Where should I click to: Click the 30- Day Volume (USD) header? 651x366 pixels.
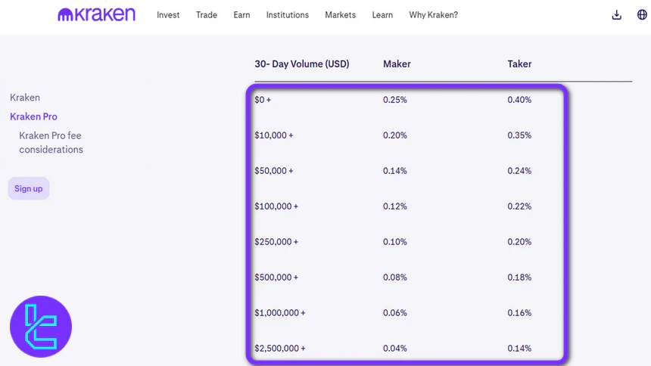click(302, 64)
